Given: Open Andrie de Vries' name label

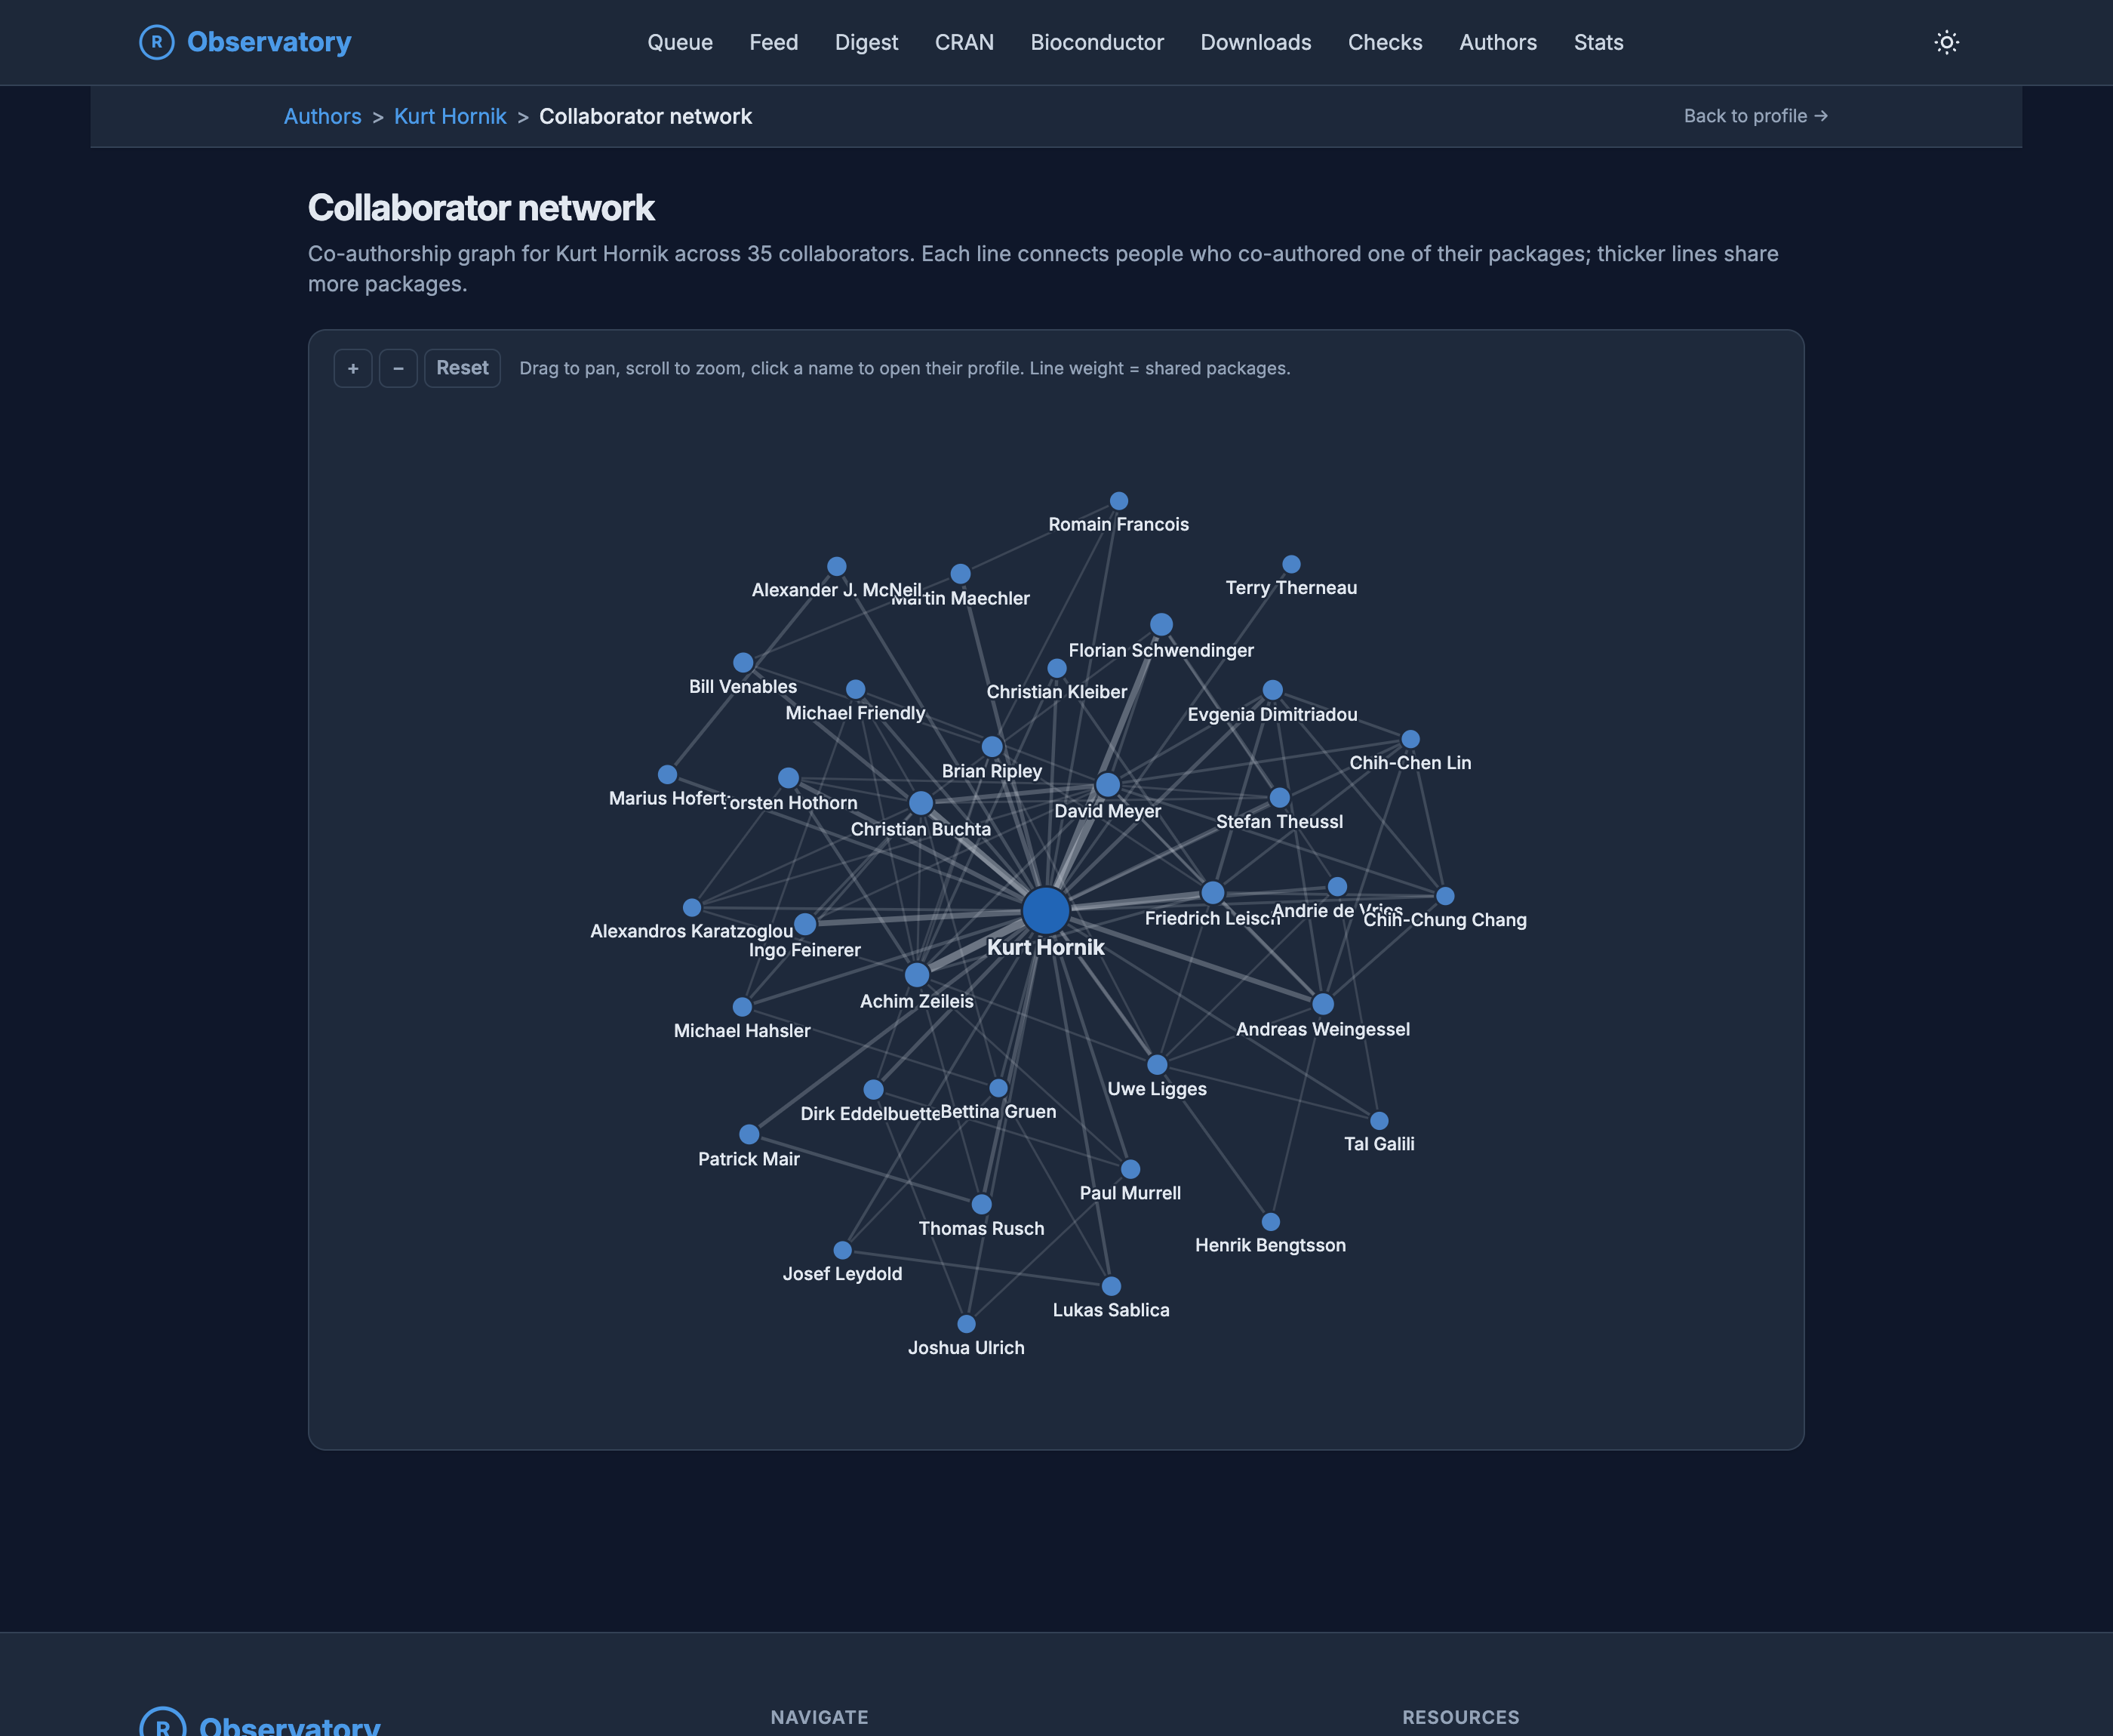Looking at the screenshot, I should (x=1336, y=911).
